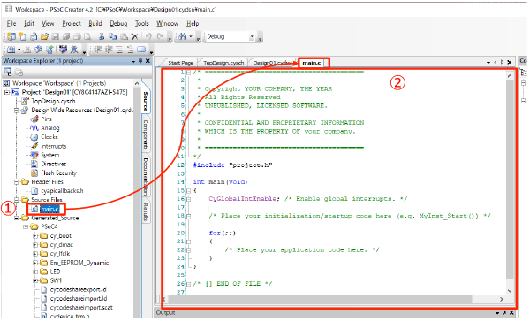Open TopDesign.cysch in the tree

[x=53, y=101]
